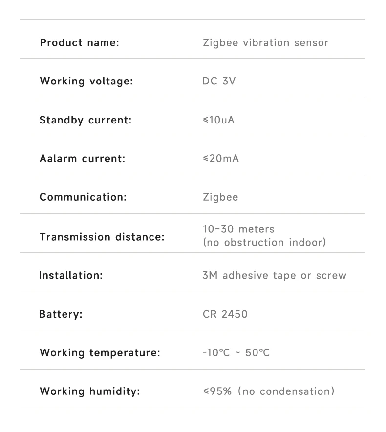Click the "Installation:" label
This screenshot has width=386, height=432.
pyautogui.click(x=71, y=275)
